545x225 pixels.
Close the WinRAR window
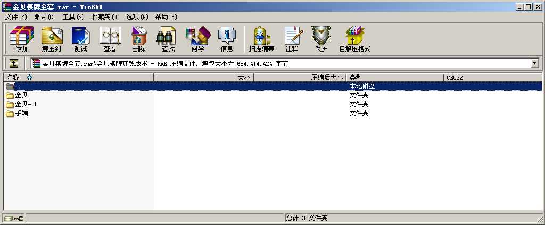(538, 6)
